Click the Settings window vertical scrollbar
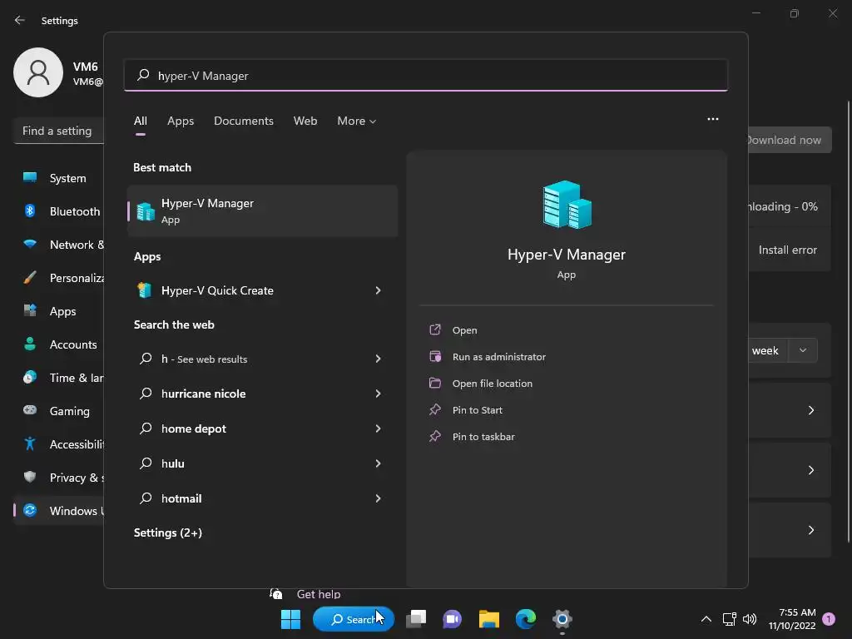 click(x=848, y=320)
